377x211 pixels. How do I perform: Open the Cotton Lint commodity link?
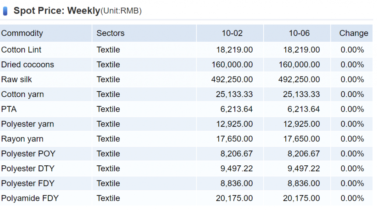[x=21, y=50]
